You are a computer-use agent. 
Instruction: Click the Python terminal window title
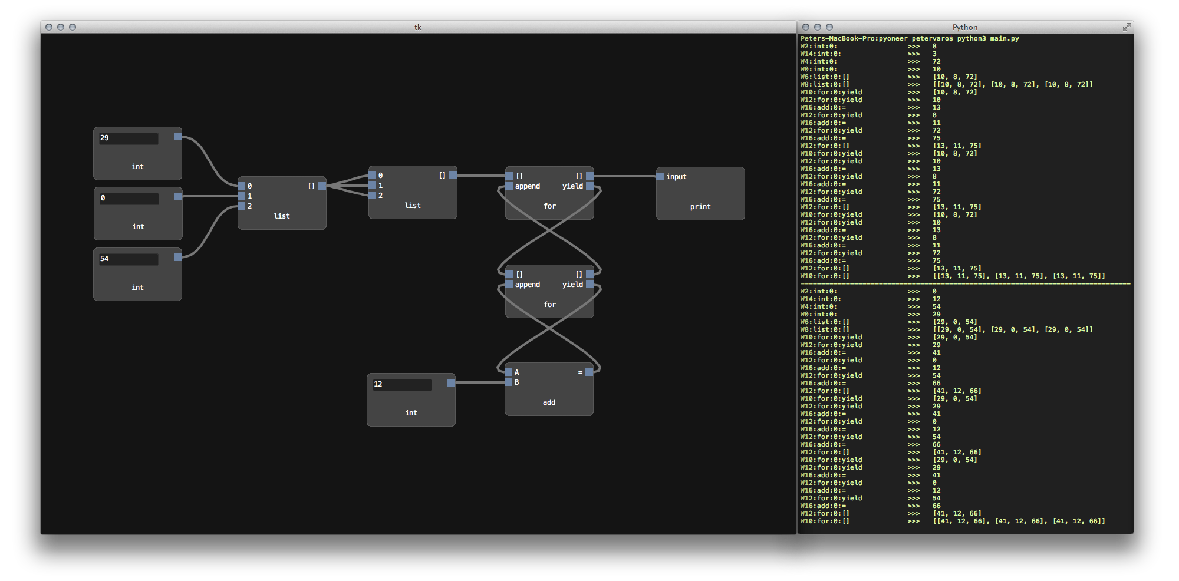(964, 27)
